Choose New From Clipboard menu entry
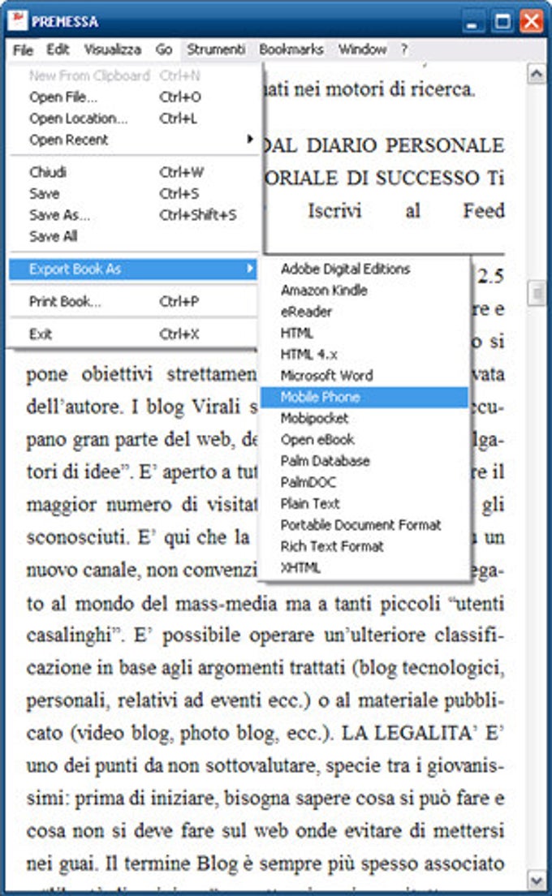The image size is (552, 896). tap(132, 75)
